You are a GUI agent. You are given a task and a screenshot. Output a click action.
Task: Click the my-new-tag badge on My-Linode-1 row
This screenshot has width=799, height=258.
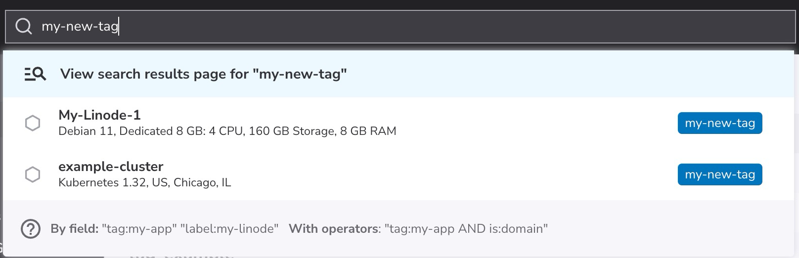pyautogui.click(x=719, y=123)
